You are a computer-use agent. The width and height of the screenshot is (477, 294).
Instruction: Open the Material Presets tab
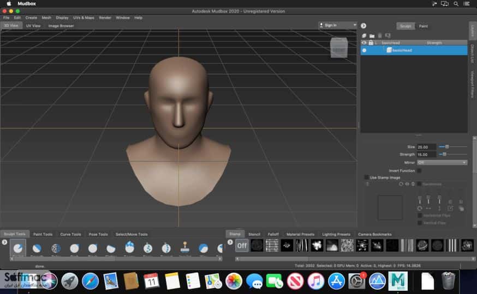coord(300,234)
